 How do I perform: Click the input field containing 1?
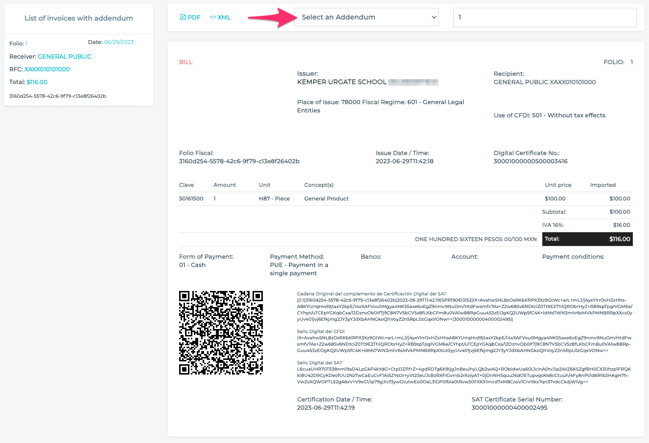(545, 17)
